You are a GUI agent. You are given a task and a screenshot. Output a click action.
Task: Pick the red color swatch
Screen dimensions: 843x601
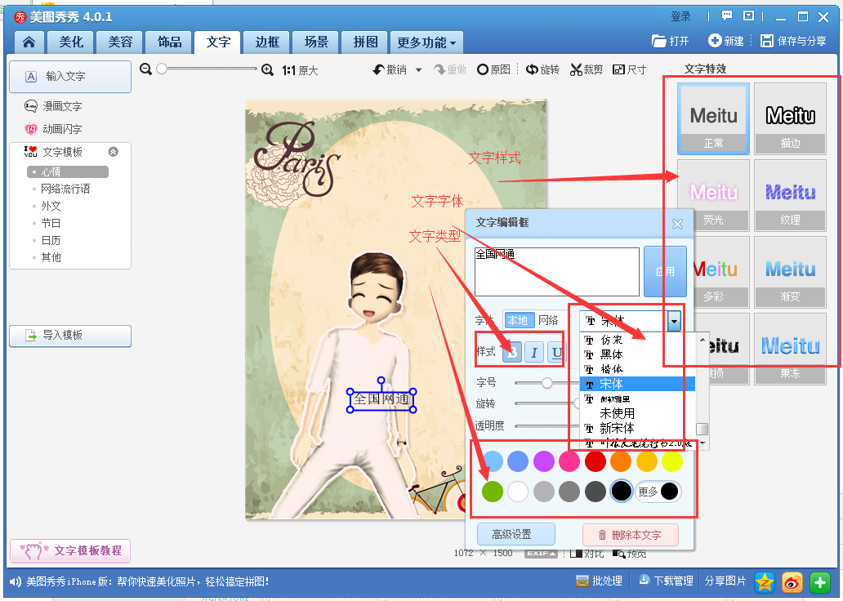(x=595, y=461)
